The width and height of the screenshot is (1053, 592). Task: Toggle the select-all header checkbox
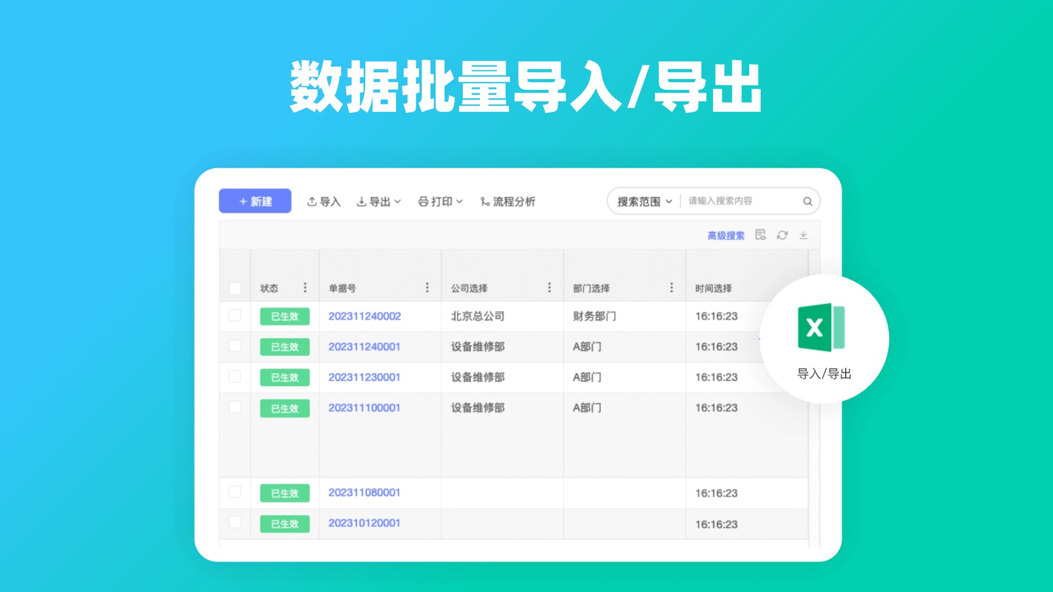pyautogui.click(x=235, y=288)
